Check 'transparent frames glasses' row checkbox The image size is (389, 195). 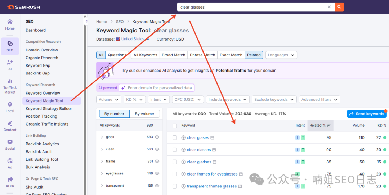[x=175, y=186]
